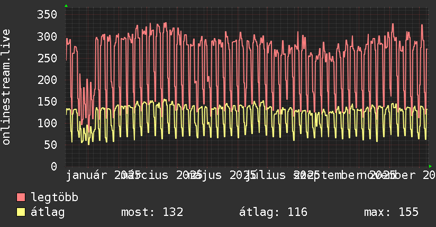Click the 'átlag' legend label beside yellow swatch
Image resolution: width=436 pixels, height=227 pixels.
[x=48, y=212]
